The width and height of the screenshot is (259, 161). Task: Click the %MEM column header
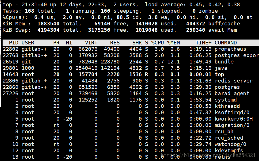174,43
